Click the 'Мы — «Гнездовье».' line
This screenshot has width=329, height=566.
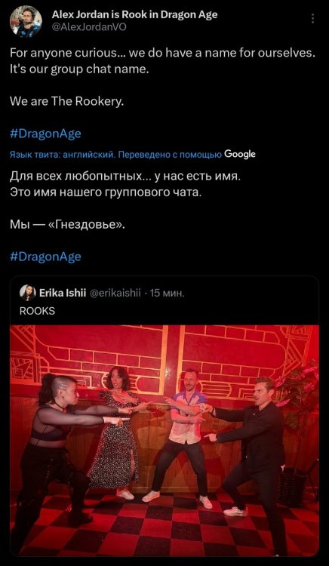[67, 225]
